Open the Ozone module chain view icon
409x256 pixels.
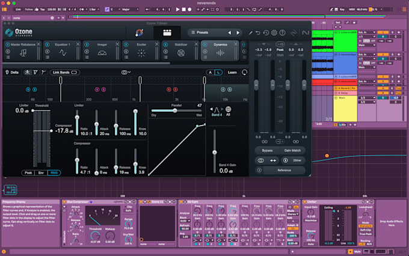167,32
